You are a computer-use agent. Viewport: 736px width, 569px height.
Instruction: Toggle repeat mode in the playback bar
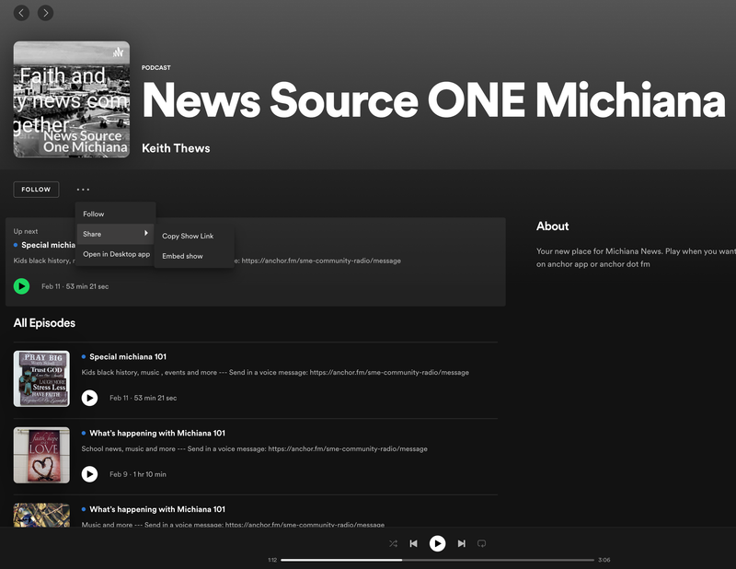point(482,543)
